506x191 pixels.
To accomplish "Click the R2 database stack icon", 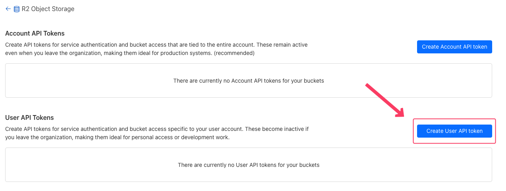I will click(x=17, y=9).
